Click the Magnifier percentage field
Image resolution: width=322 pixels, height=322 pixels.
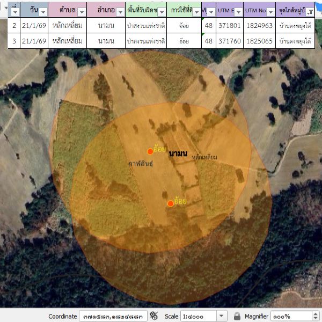[x=290, y=316]
